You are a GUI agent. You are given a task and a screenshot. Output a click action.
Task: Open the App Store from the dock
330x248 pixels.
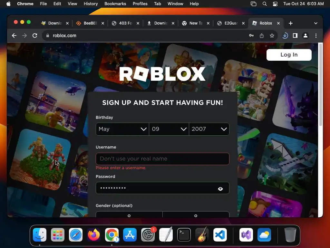(x=130, y=235)
